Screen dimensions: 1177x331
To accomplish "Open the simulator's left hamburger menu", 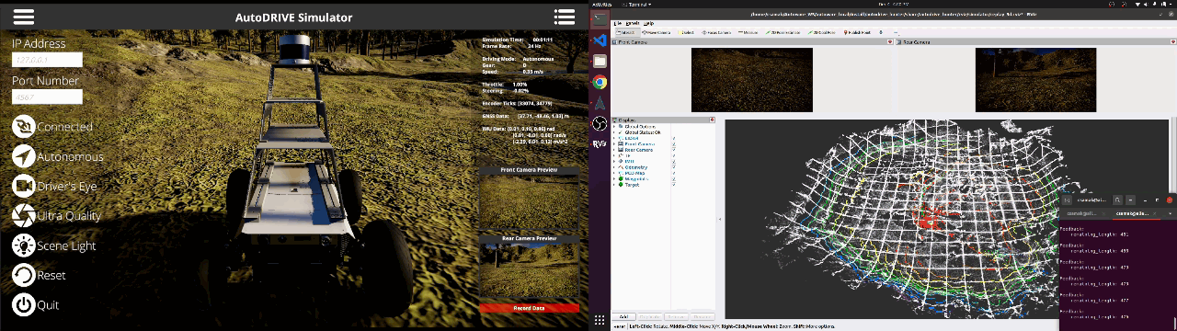I will [x=23, y=17].
